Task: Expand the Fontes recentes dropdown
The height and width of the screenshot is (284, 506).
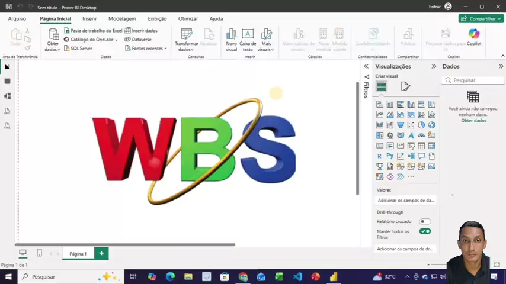Action: (146, 49)
